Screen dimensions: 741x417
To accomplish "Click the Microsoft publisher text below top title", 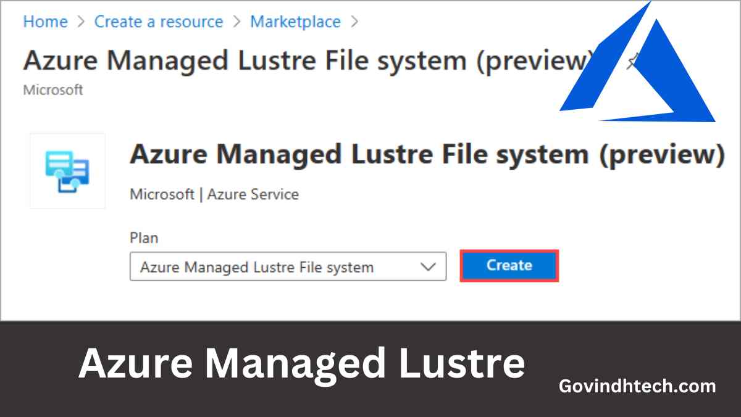I will pyautogui.click(x=53, y=90).
